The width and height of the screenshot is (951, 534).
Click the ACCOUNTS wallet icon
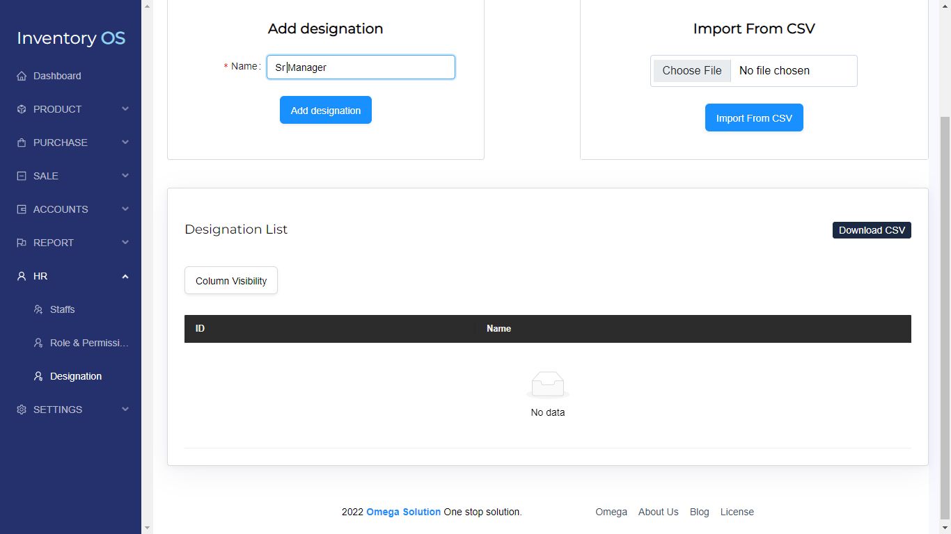[22, 209]
